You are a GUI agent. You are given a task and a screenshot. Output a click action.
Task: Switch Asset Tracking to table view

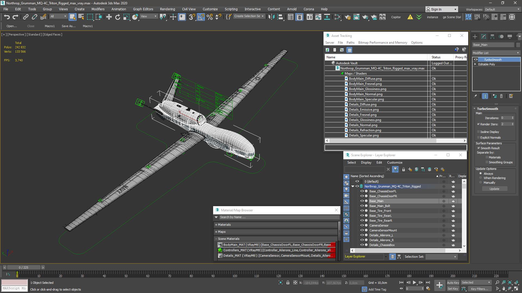click(x=350, y=50)
